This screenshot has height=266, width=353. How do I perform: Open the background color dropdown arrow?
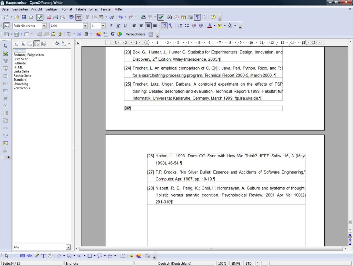(x=235, y=26)
